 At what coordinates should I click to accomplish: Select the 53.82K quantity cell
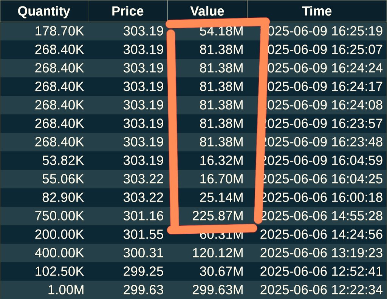(x=63, y=160)
